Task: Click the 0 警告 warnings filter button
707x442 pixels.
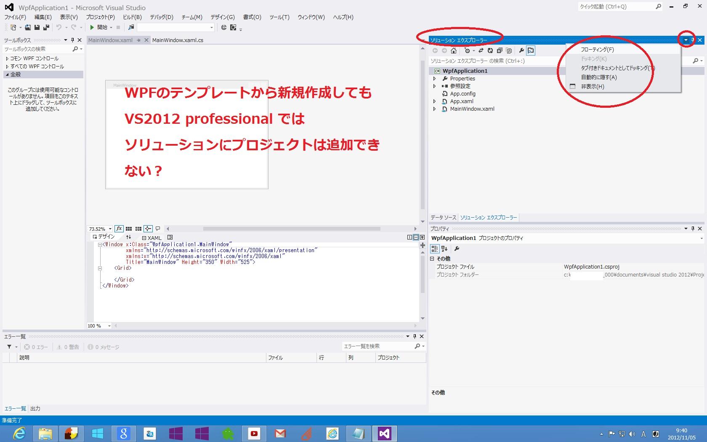Action: point(68,347)
